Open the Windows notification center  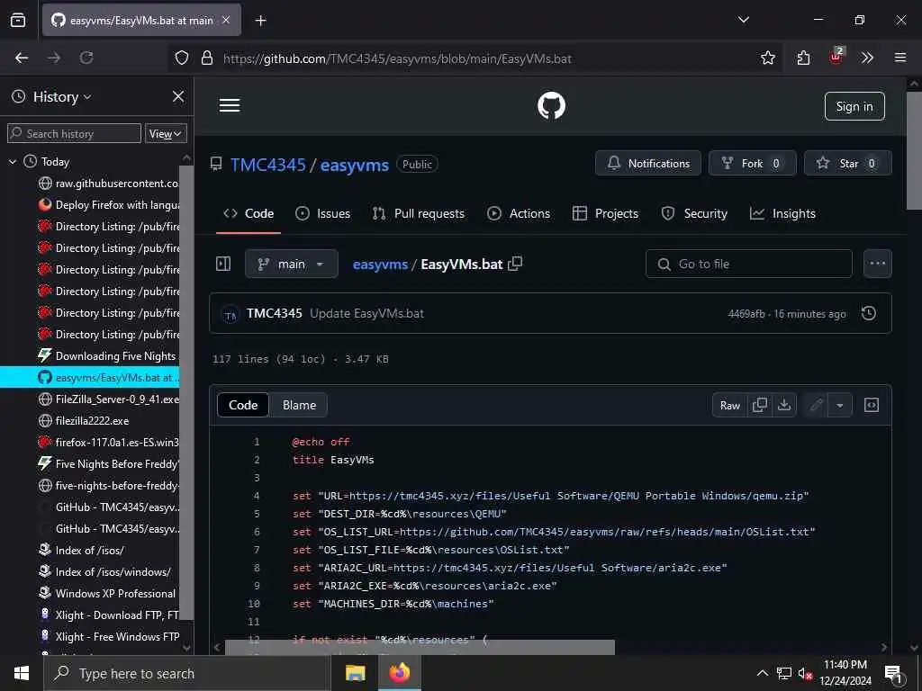[894, 674]
